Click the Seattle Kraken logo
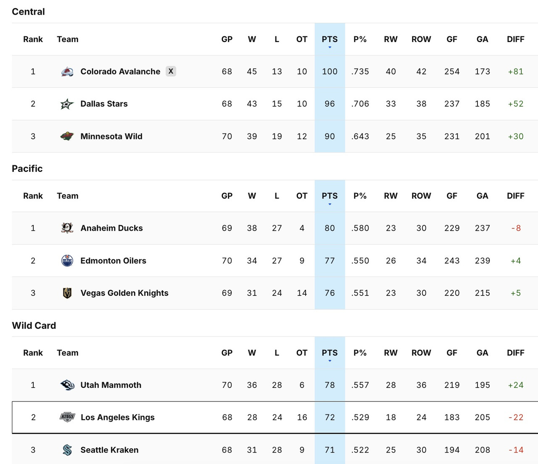The height and width of the screenshot is (464, 538). (67, 450)
